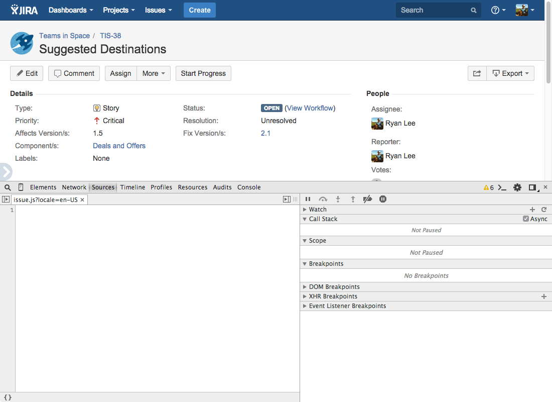The height and width of the screenshot is (402, 552).
Task: Open DevTools settings gear
Action: (x=517, y=187)
